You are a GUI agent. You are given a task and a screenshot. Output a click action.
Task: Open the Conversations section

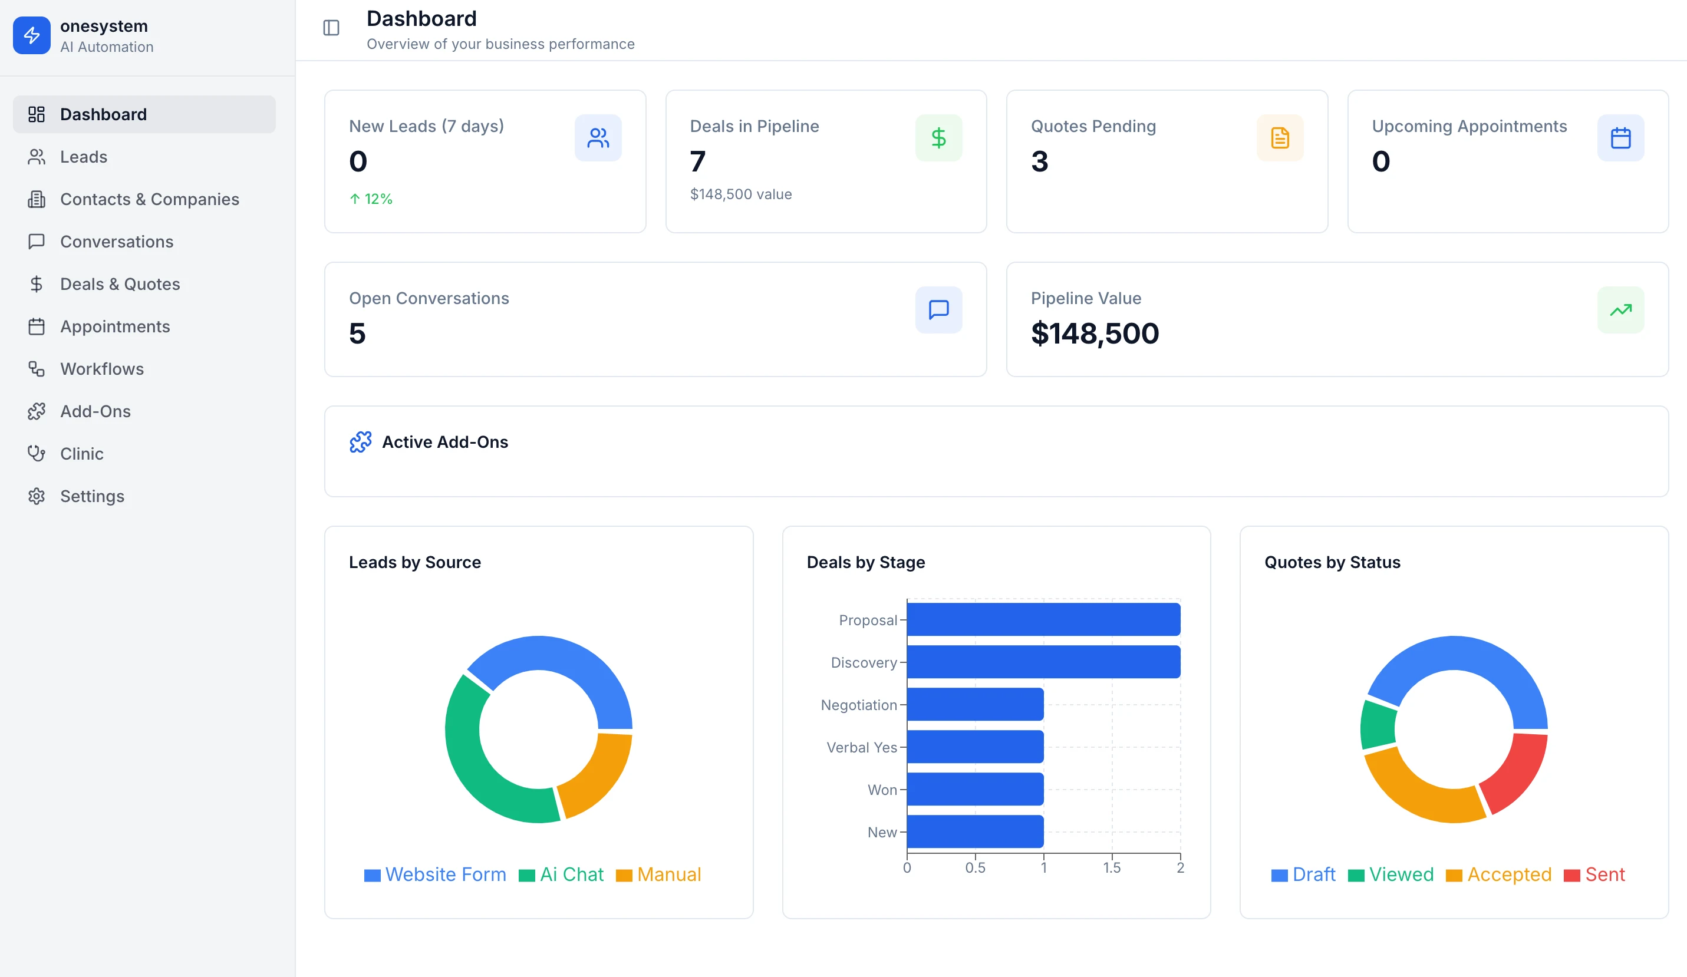117,242
